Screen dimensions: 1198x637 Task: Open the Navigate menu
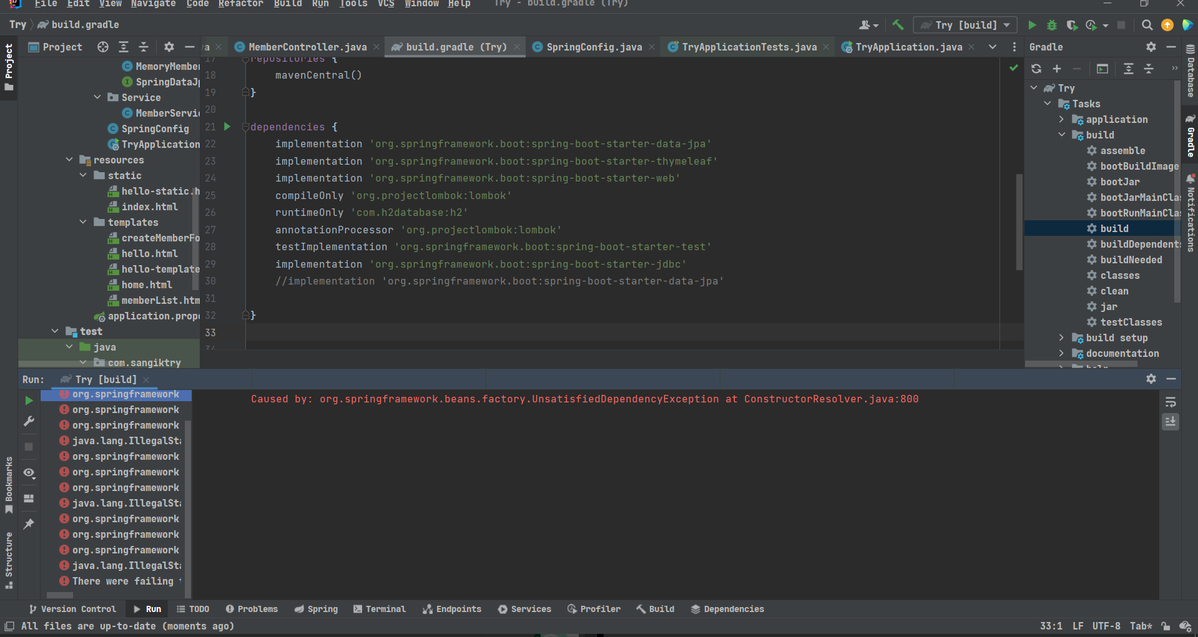[x=153, y=4]
